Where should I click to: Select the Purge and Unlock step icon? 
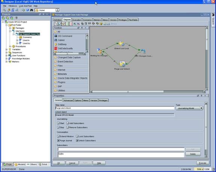coord(122,64)
